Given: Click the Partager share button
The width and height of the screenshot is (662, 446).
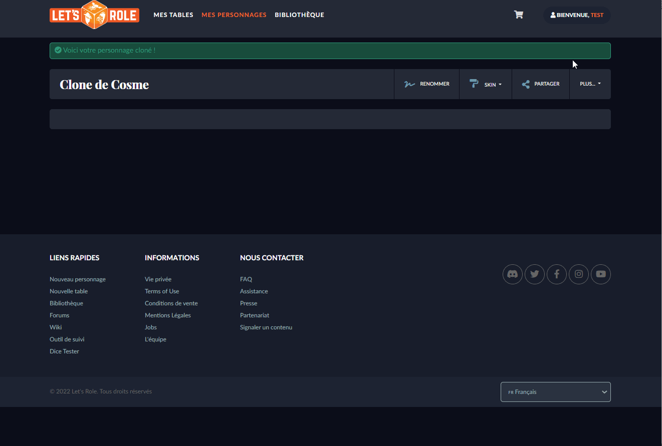Looking at the screenshot, I should [540, 84].
